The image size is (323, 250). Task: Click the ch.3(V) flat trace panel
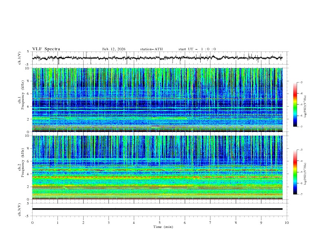coord(159,209)
